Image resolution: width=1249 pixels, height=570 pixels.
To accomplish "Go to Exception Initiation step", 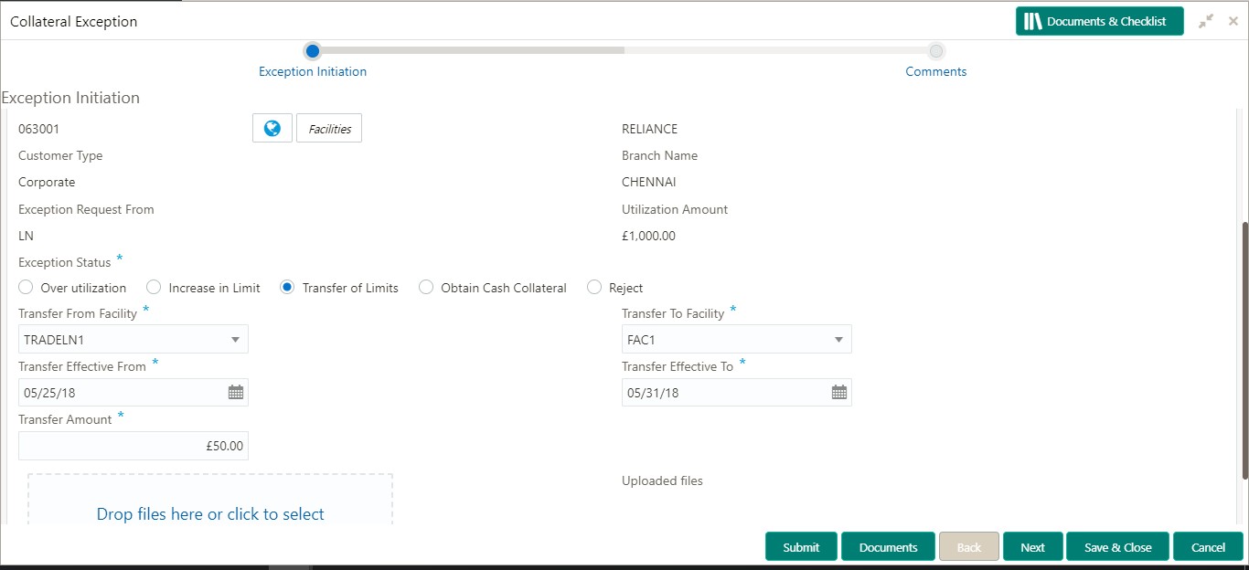I will (x=313, y=51).
